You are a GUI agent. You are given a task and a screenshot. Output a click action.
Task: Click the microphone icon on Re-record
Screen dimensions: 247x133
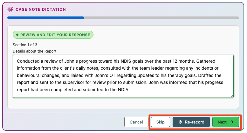[x=180, y=122]
